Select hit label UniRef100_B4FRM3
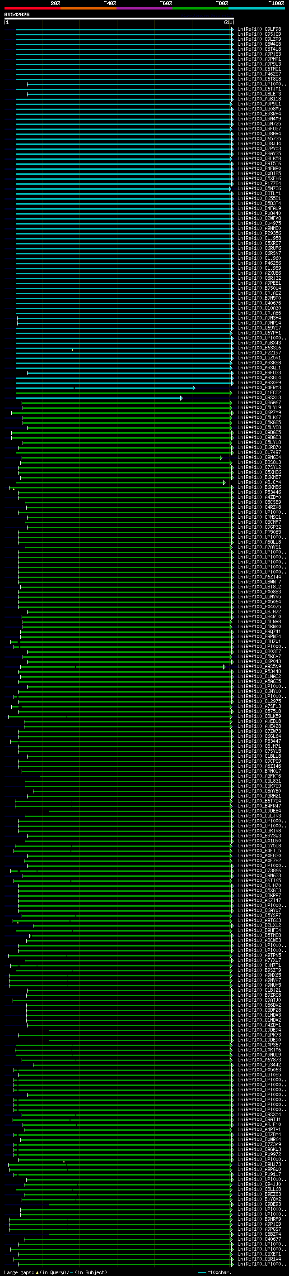This screenshot has width=289, height=1276. click(259, 388)
